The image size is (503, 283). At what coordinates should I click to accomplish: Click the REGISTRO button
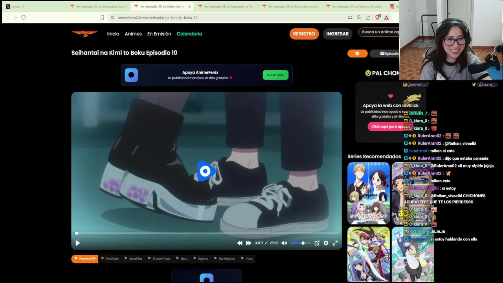click(304, 34)
